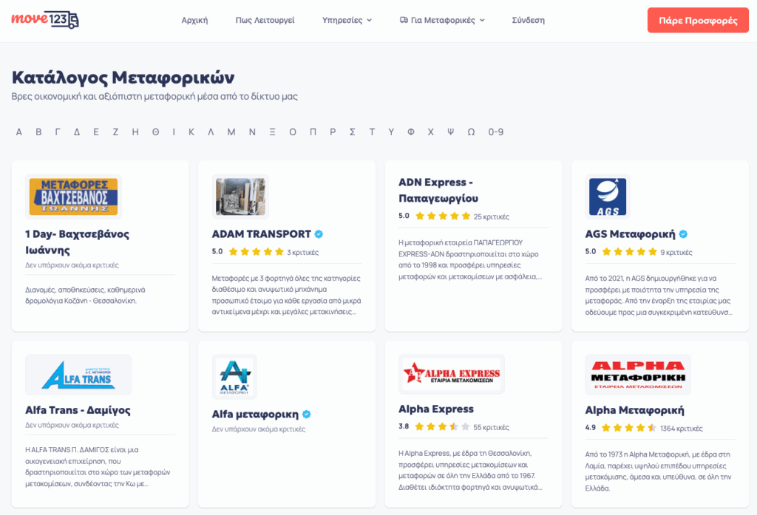Filter companies by letter Ψ
Viewport: 757px width, 515px height.
450,132
